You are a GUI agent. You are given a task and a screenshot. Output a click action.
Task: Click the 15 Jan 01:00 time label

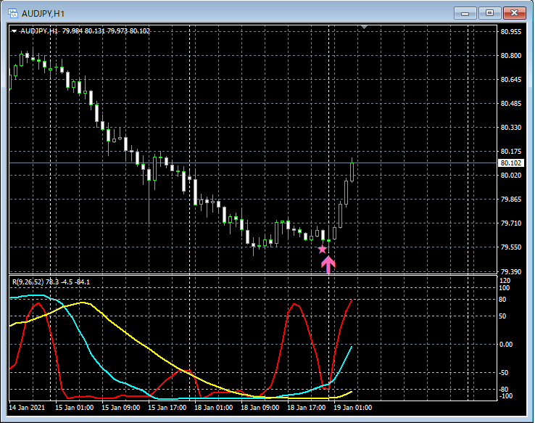click(75, 408)
